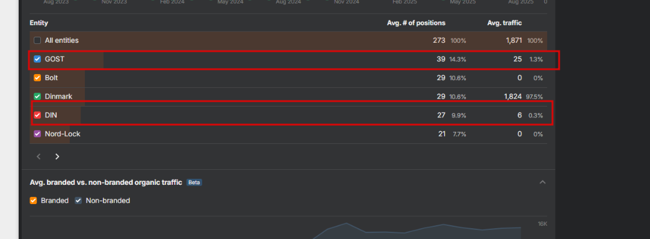650x239 pixels.
Task: Check the All entities checkbox
Action: pos(37,41)
